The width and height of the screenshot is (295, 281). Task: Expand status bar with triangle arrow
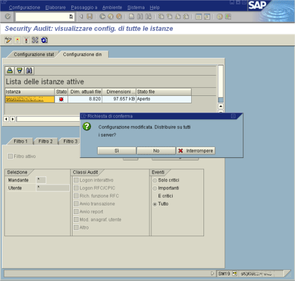tap(212, 273)
